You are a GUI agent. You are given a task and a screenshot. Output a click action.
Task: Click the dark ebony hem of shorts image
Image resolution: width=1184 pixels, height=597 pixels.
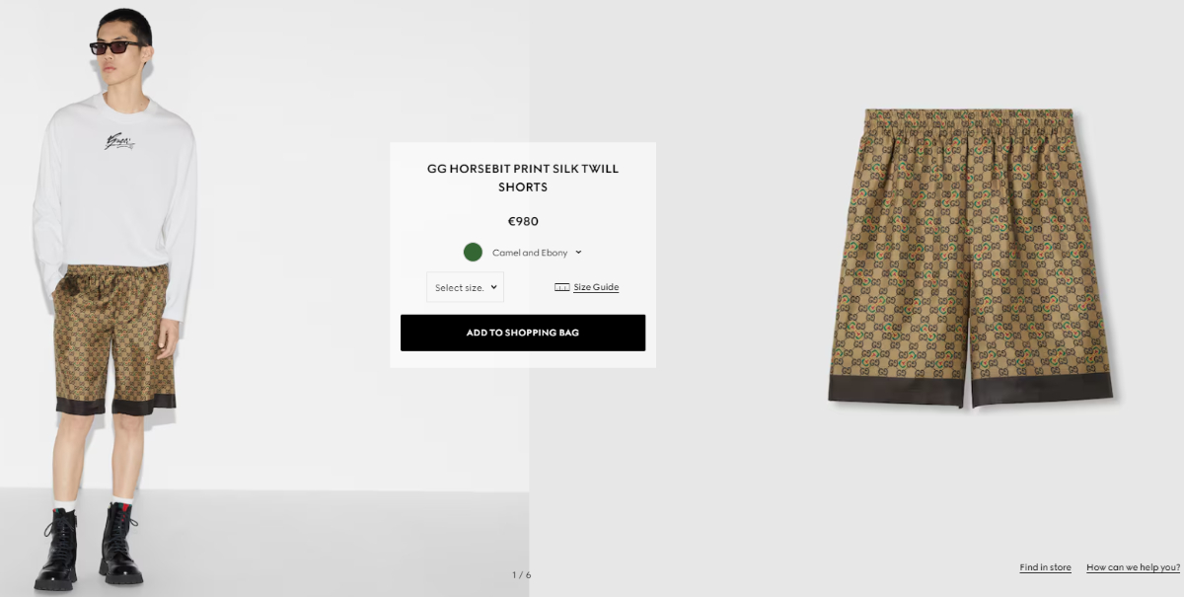tap(970, 388)
